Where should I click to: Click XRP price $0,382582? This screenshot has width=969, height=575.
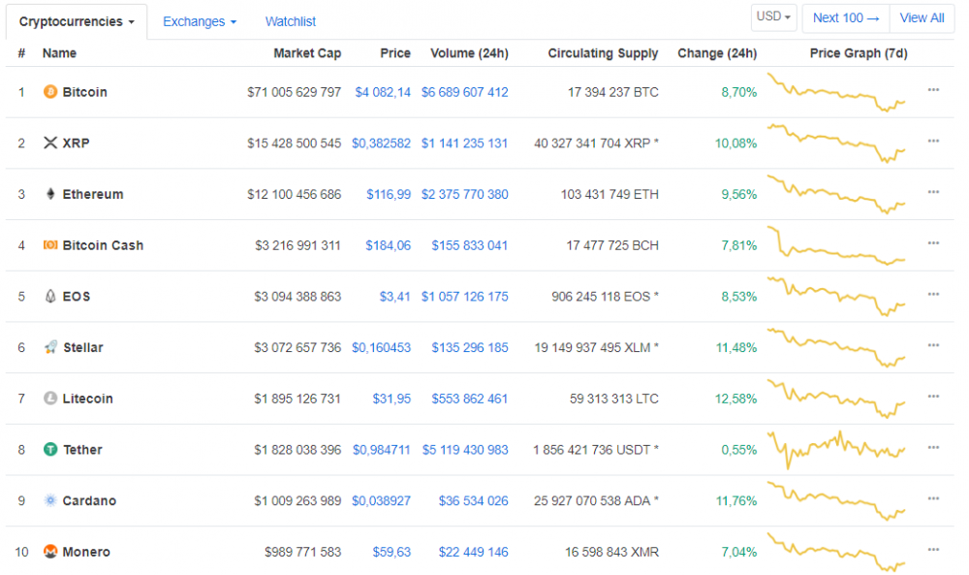coord(381,143)
